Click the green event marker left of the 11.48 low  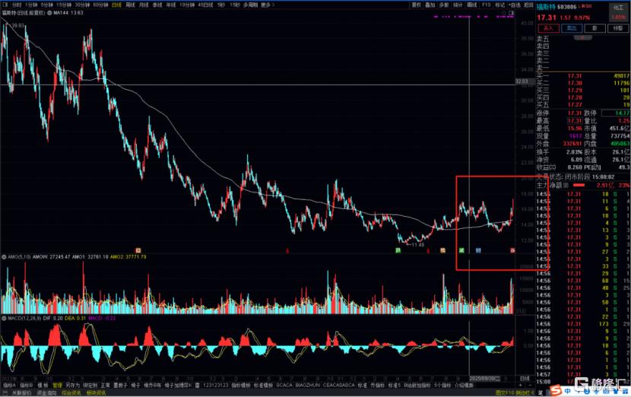pyautogui.click(x=398, y=250)
